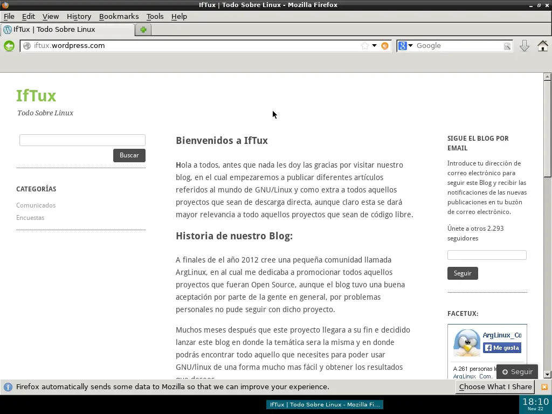Click the Seguir subscribe button in sidebar
Image resolution: width=552 pixels, height=414 pixels.
pyautogui.click(x=463, y=273)
